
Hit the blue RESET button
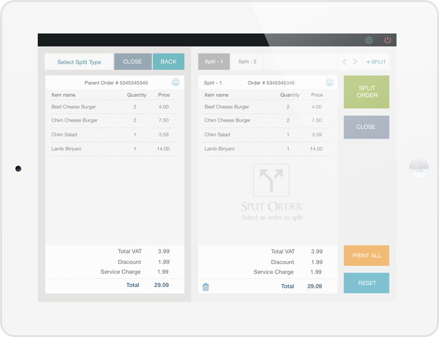366,283
